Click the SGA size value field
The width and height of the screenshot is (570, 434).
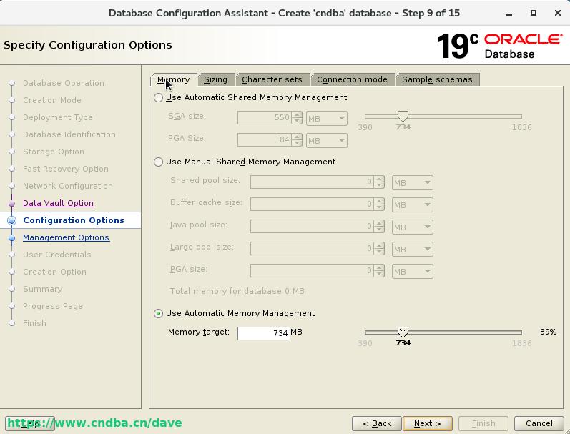click(265, 118)
